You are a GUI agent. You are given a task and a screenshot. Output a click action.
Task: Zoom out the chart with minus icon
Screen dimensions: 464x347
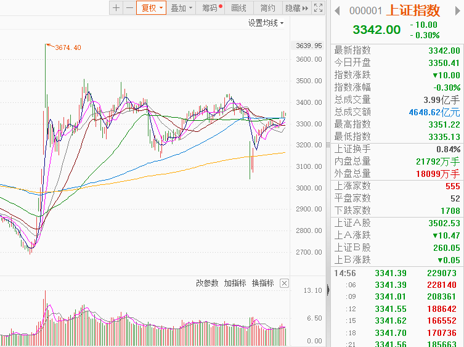129,8
